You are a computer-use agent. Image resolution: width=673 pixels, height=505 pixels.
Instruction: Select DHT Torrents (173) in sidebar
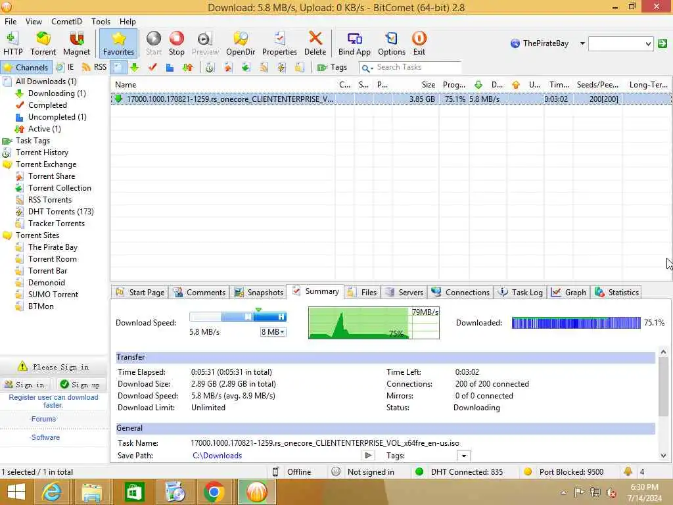click(x=60, y=212)
